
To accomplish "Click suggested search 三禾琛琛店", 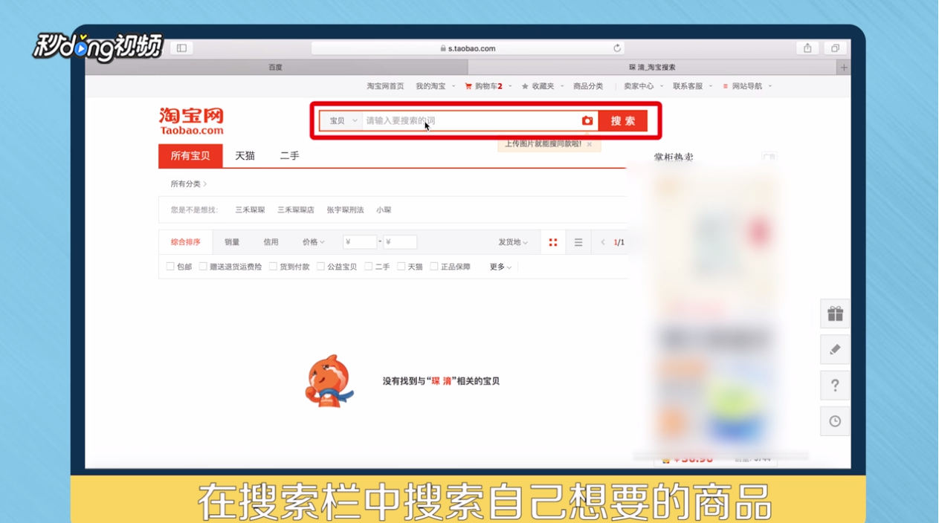I will tap(296, 210).
